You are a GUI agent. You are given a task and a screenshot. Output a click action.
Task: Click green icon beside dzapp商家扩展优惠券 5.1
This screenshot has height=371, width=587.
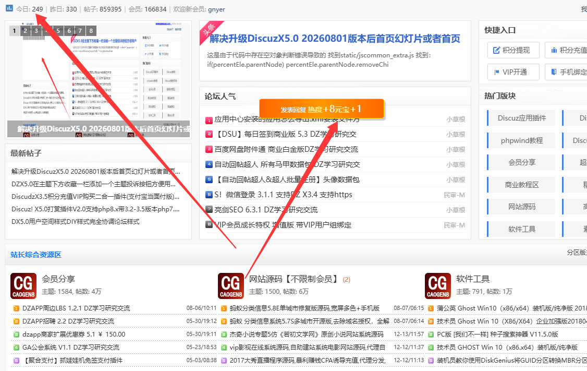(16, 334)
